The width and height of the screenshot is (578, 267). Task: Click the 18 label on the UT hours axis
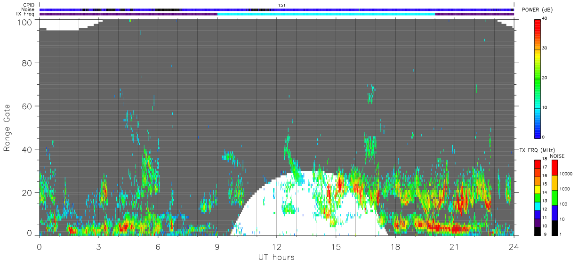(395, 246)
